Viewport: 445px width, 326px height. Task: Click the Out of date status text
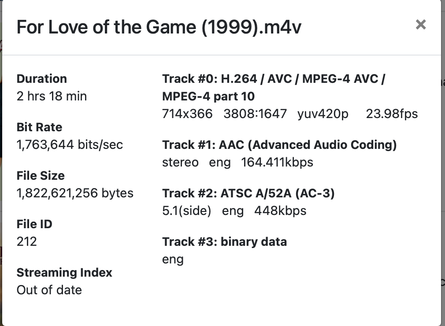[49, 290]
